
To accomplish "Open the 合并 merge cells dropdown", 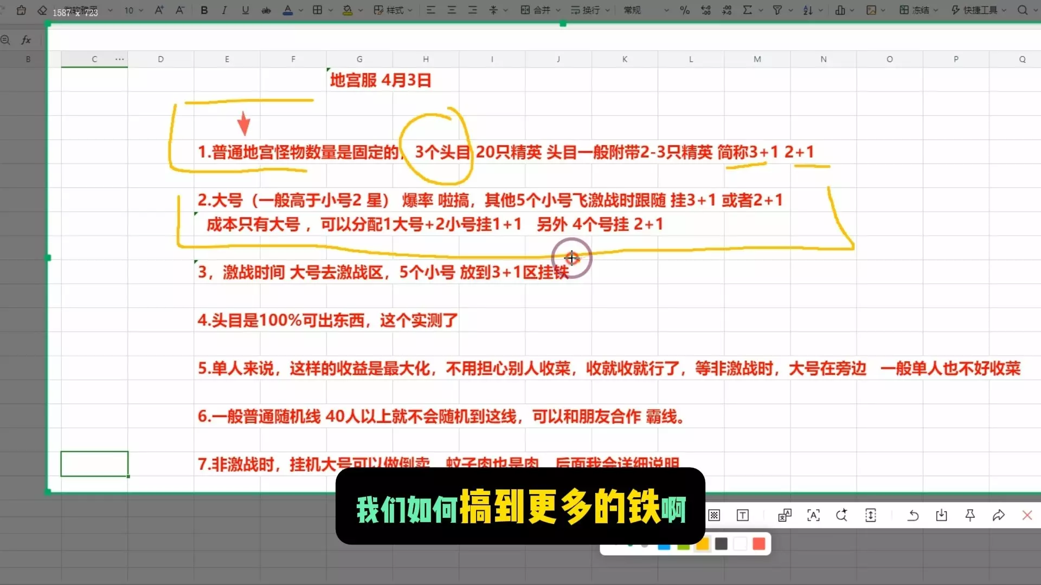I will pos(558,10).
